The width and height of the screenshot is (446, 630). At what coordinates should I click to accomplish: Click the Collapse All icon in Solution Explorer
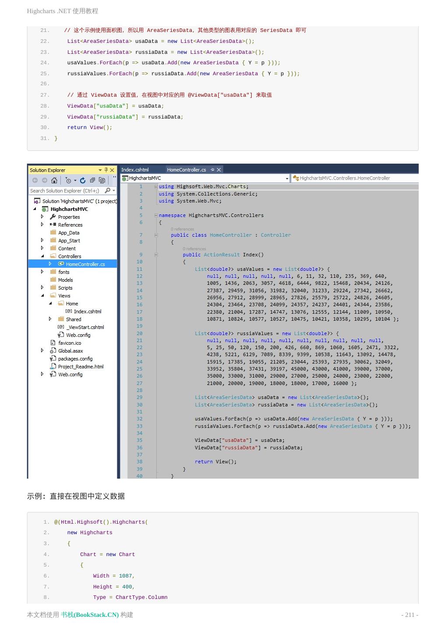pos(92,180)
